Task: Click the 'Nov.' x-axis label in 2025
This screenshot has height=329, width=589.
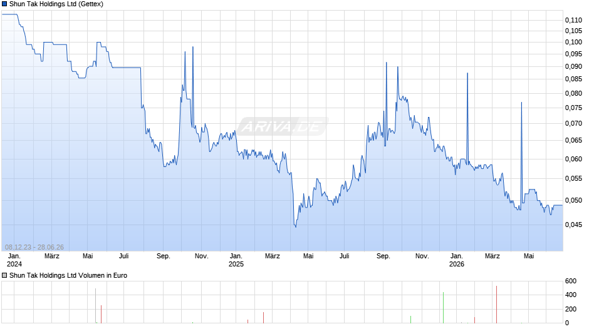Action: point(422,256)
